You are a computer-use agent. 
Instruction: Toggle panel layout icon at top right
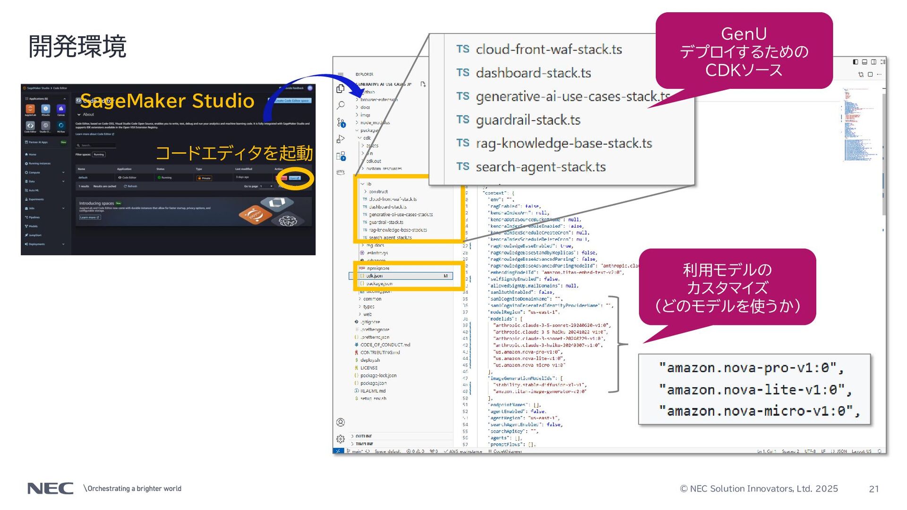click(x=864, y=62)
